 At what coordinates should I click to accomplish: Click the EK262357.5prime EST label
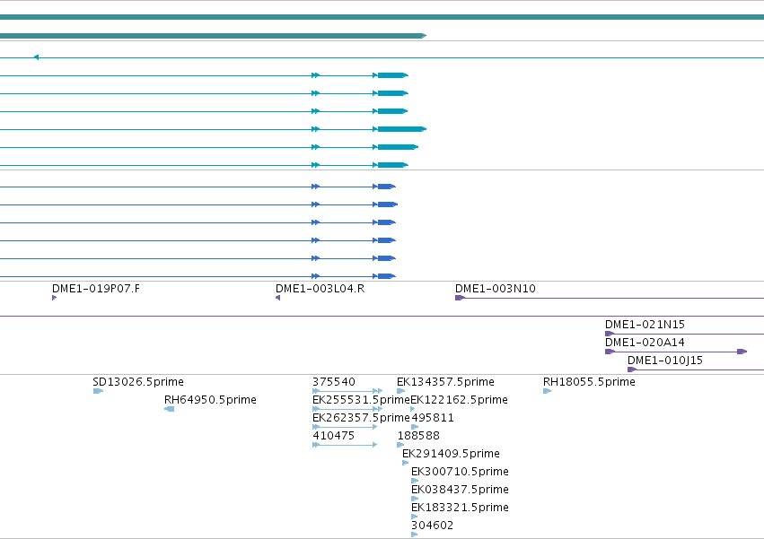click(361, 418)
